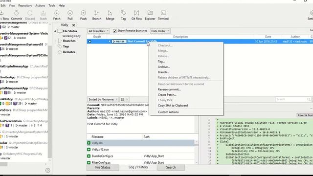Open the Help menu
Image resolution: width=313 pixels, height=176 pixels.
point(62,5)
